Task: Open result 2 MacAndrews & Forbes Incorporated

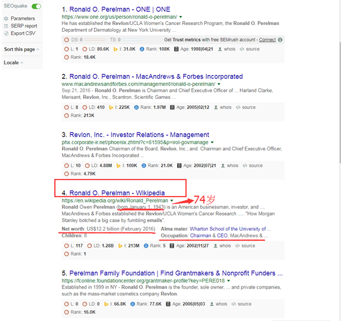Action: click(156, 77)
